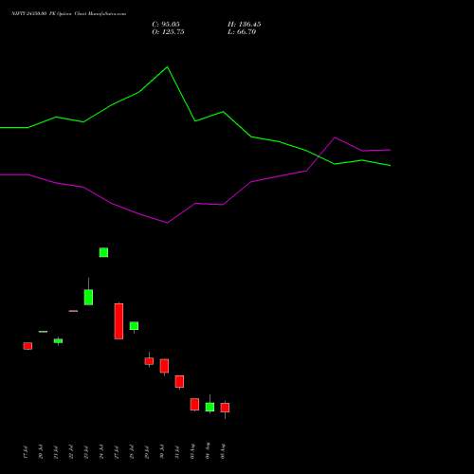
Task: Select the 05 Aug date label
Action: 223,451
